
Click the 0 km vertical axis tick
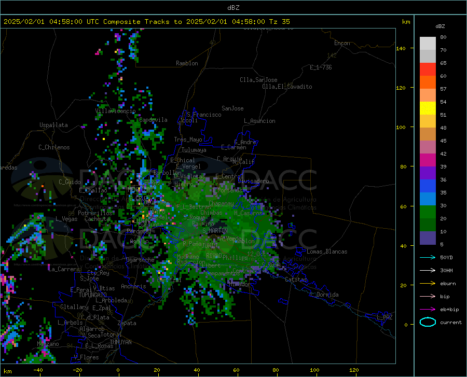click(x=406, y=325)
